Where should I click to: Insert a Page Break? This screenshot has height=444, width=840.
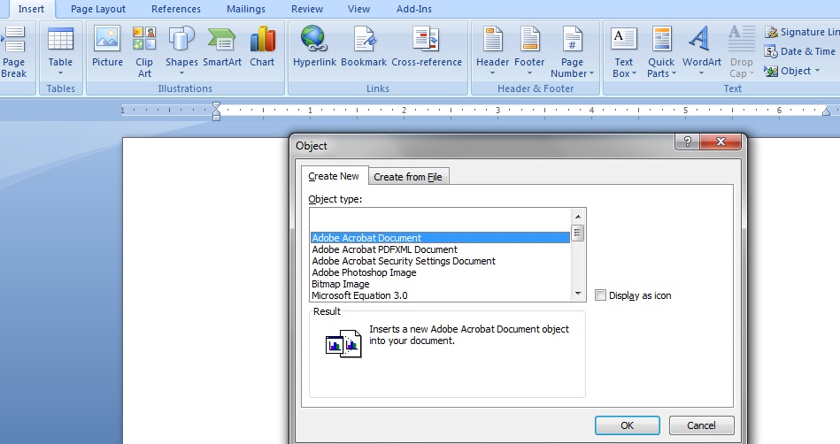coord(13,52)
